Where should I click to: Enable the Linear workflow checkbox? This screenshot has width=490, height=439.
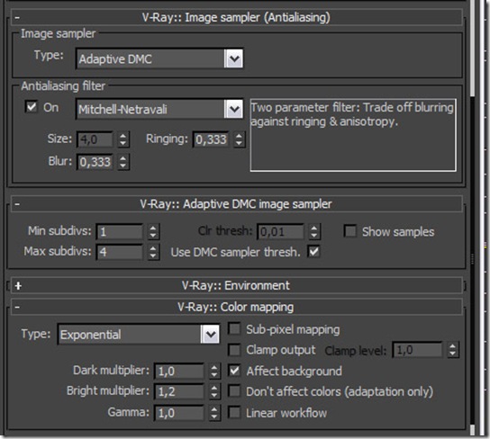(234, 413)
